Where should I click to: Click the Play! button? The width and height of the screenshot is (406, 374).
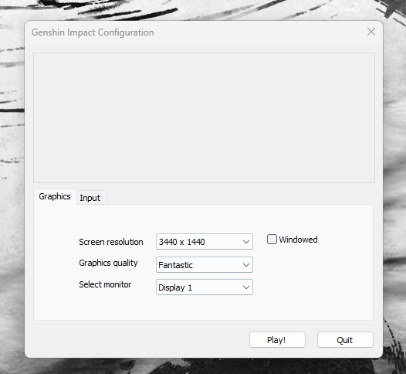click(x=277, y=340)
